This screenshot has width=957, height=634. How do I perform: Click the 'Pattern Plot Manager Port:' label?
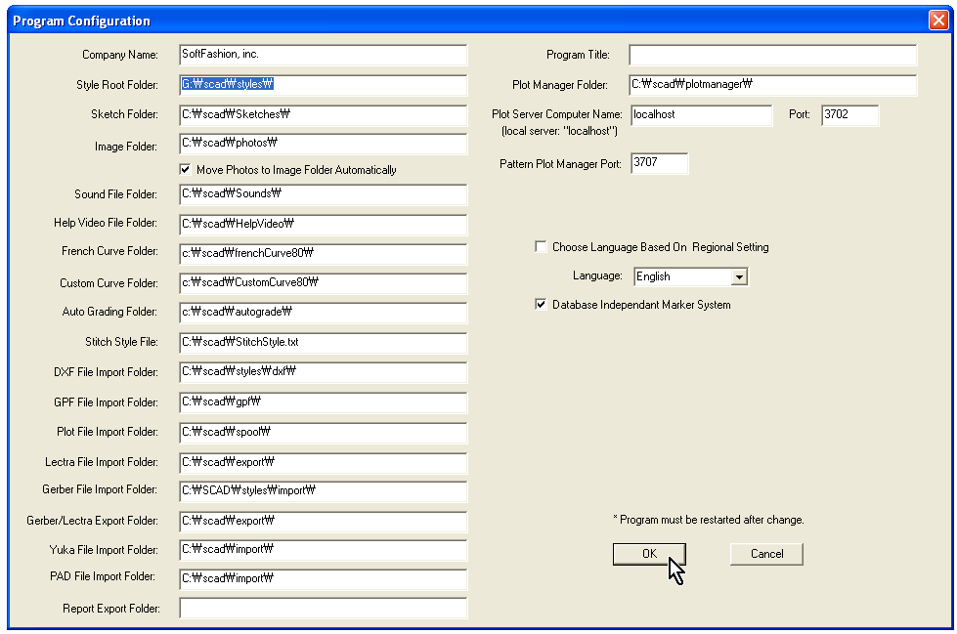click(560, 164)
